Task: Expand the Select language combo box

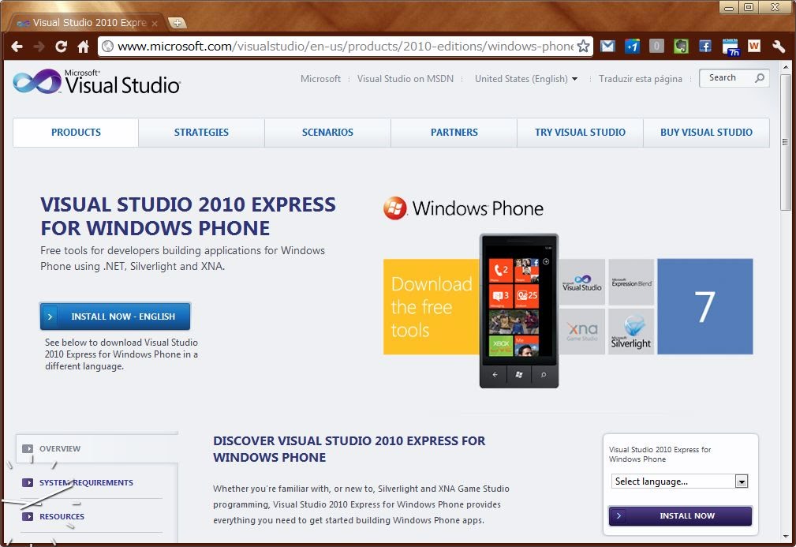Action: coord(741,481)
